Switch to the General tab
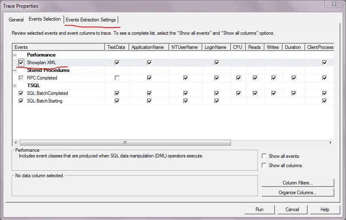This screenshot has width=346, height=220. 16,20
